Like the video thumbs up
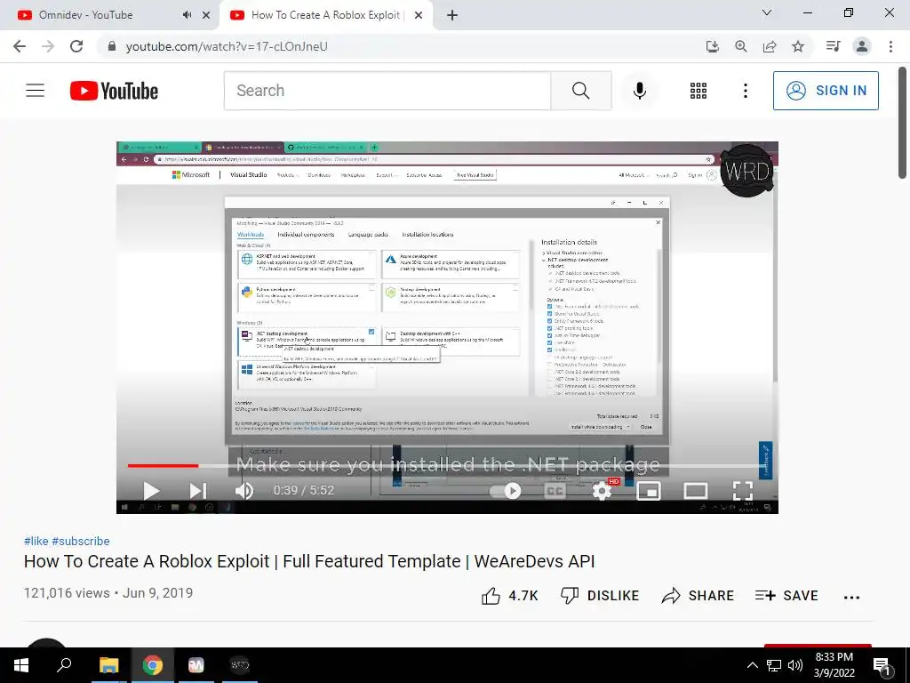The width and height of the screenshot is (910, 683). 509,596
